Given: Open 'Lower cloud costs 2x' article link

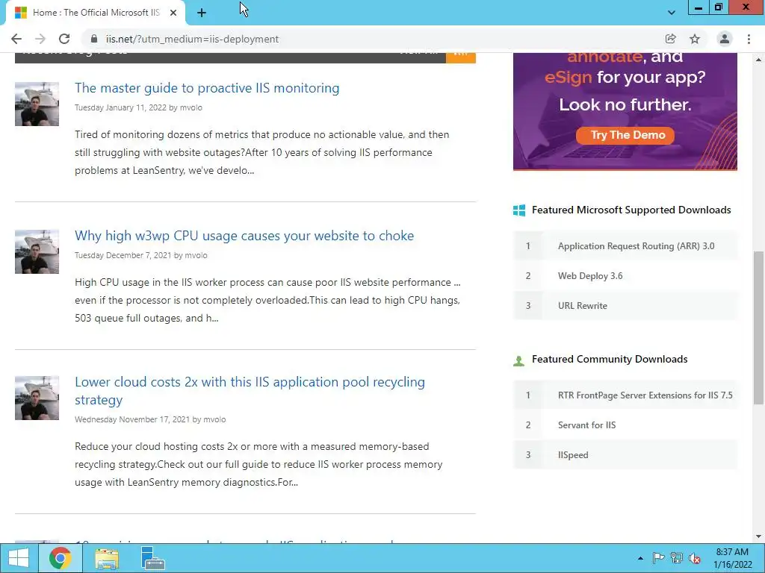Looking at the screenshot, I should (250, 391).
